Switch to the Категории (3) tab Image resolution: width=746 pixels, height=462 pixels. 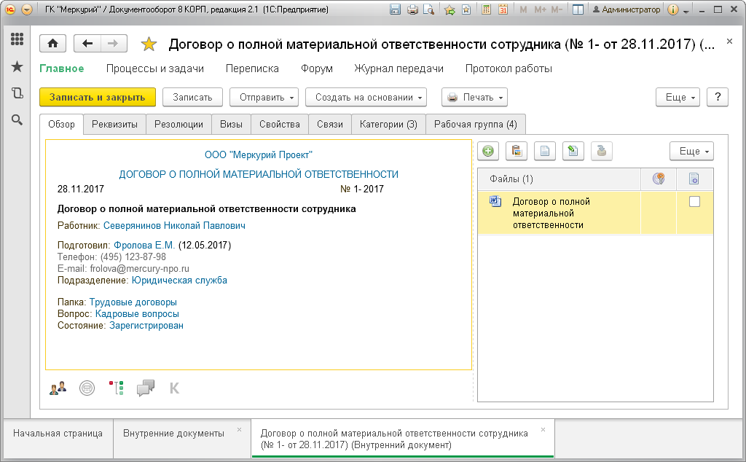point(389,124)
